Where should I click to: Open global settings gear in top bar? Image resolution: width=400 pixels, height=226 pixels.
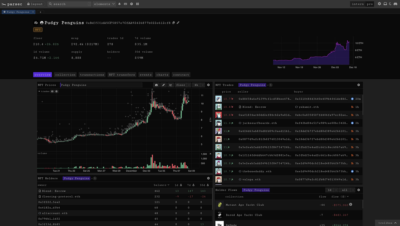tap(379, 4)
